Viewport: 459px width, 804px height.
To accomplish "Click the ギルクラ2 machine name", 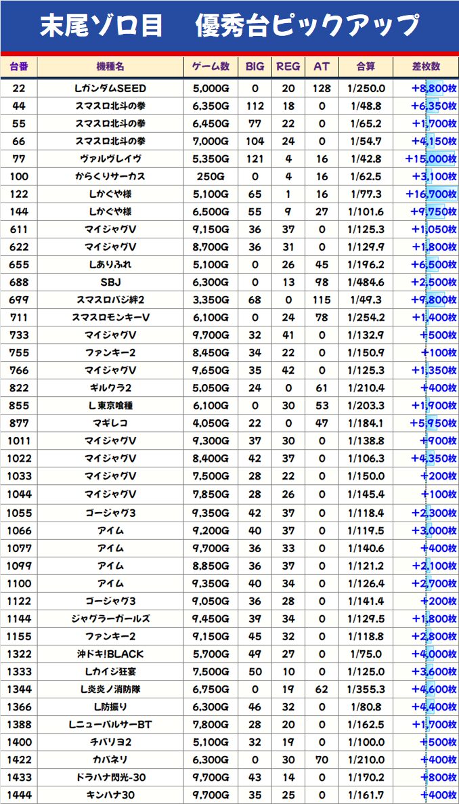I will click(110, 387).
